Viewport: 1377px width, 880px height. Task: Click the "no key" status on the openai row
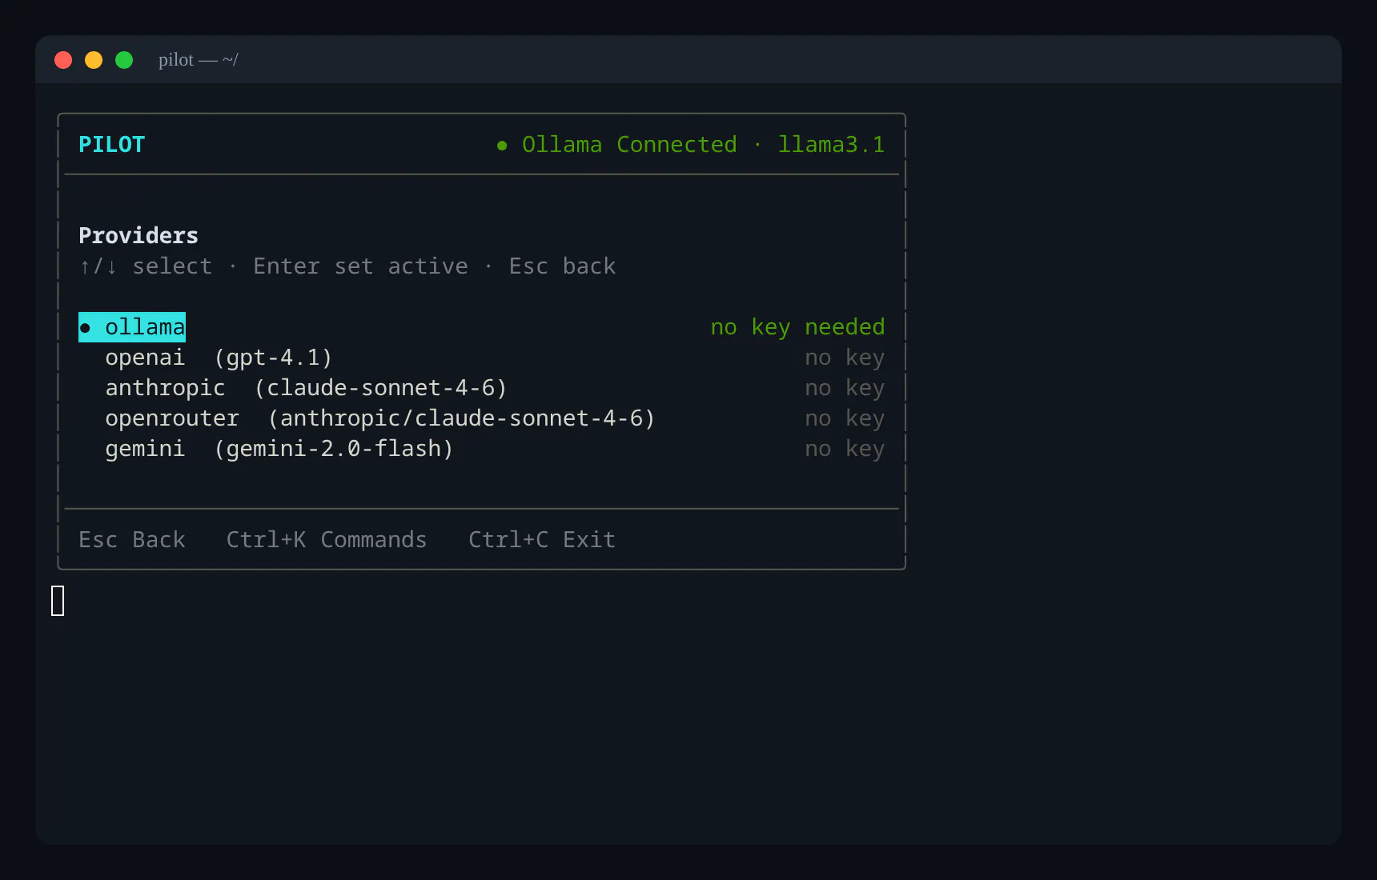click(845, 358)
